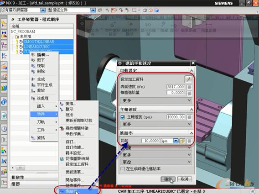Screen dimensions: 259x194
Task: Choose Feed Rates at submenu bottom
Action: (78, 191)
